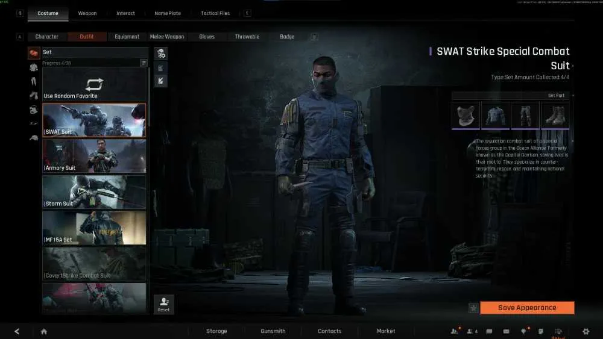Open the Interact top tab

[x=126, y=13]
